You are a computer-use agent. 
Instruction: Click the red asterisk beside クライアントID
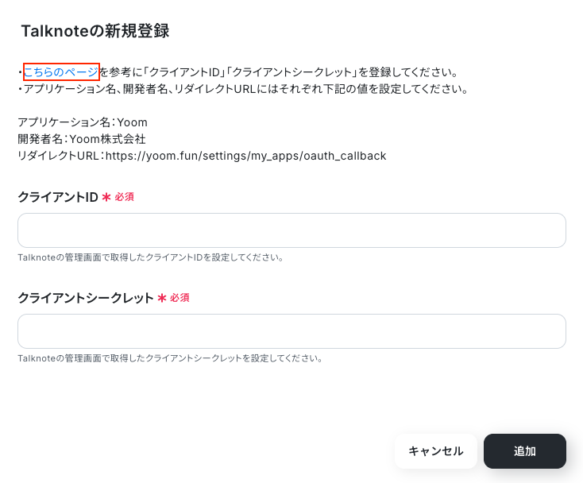coord(106,197)
